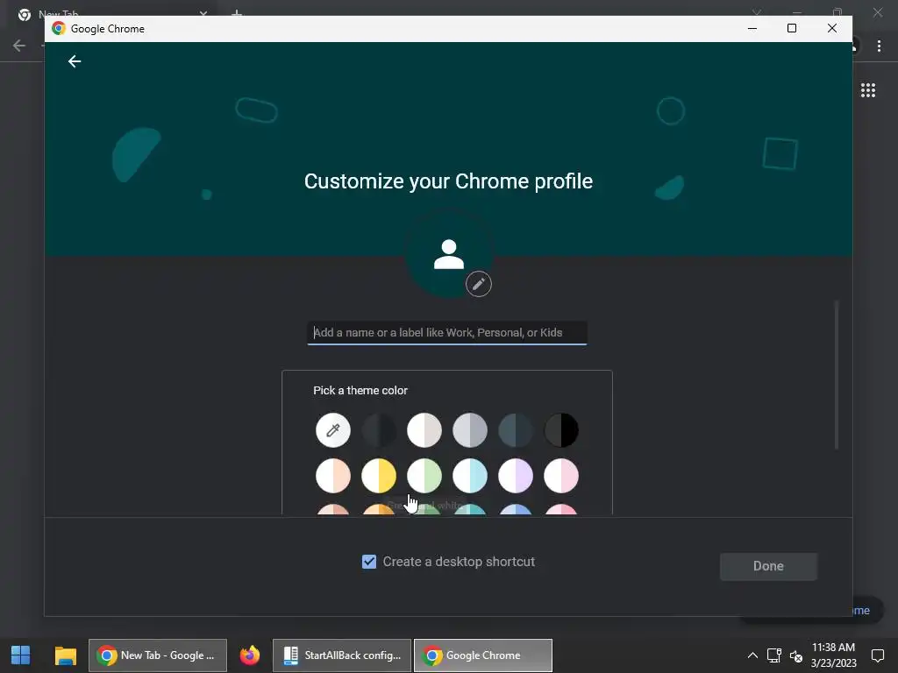Switch to New Tab - Google taskbar window
The height and width of the screenshot is (673, 898).
click(x=158, y=655)
